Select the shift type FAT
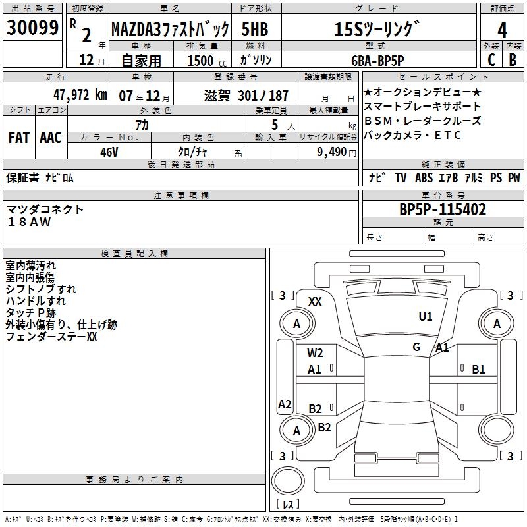Viewport: 527px width, 527px height. pyautogui.click(x=19, y=137)
